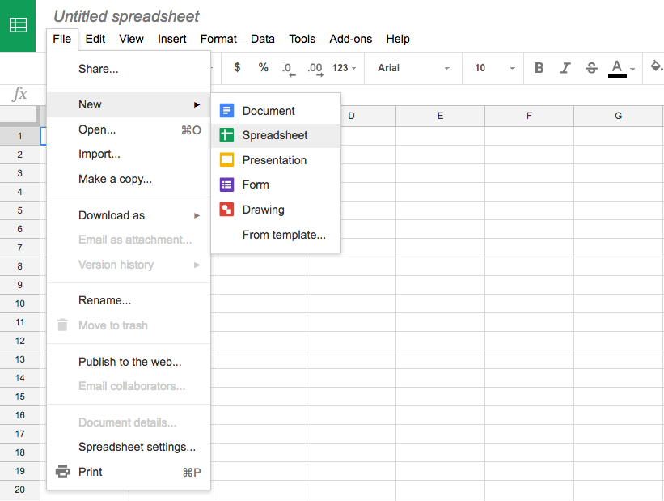The image size is (664, 501).
Task: Click the red Drawing icon
Action: coord(226,210)
